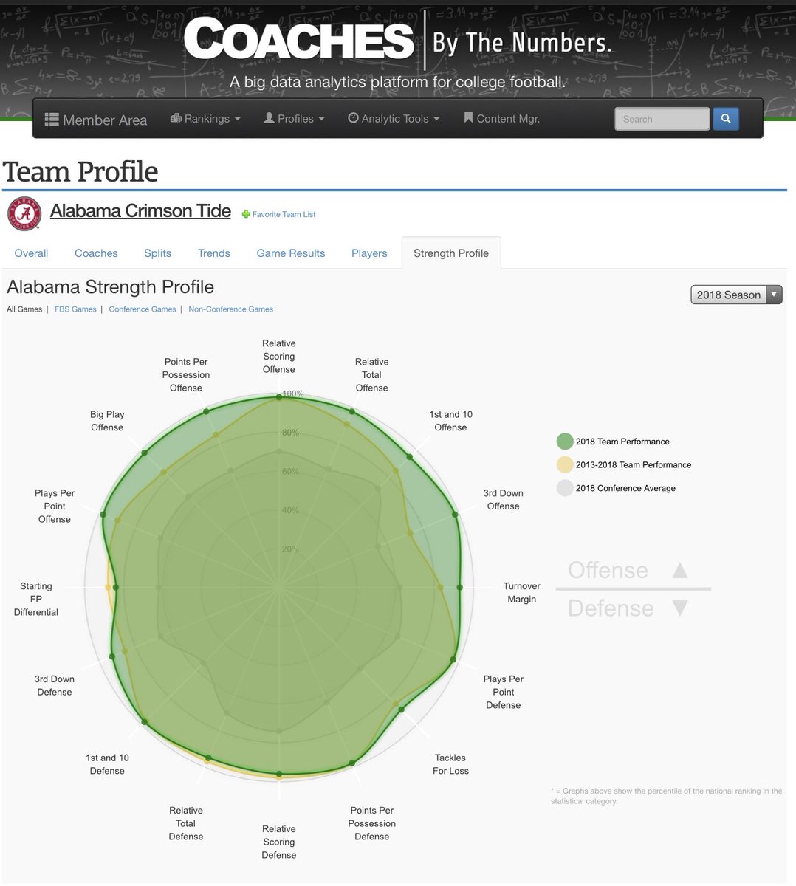
Task: Click the green plus Favorite icon
Action: click(x=246, y=214)
